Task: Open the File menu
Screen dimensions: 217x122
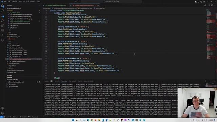Action: pos(5,2)
